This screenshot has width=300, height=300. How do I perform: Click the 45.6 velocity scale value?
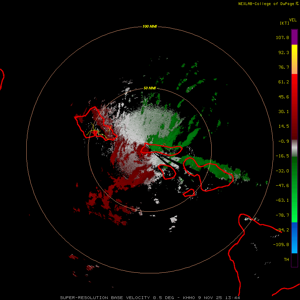284,97
